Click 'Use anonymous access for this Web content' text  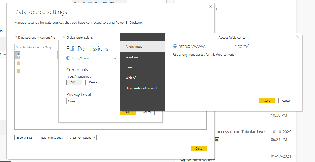coord(204,55)
